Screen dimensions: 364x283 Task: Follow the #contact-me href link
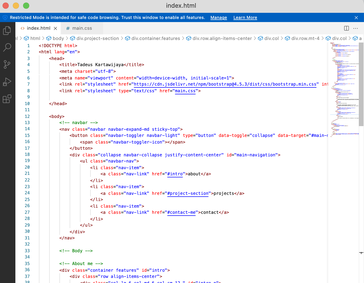coord(181,213)
